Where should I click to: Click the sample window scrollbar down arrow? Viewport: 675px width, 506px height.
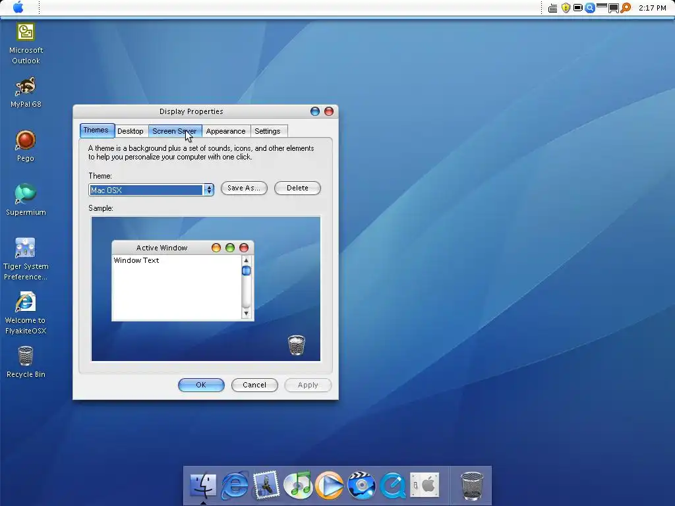(247, 314)
